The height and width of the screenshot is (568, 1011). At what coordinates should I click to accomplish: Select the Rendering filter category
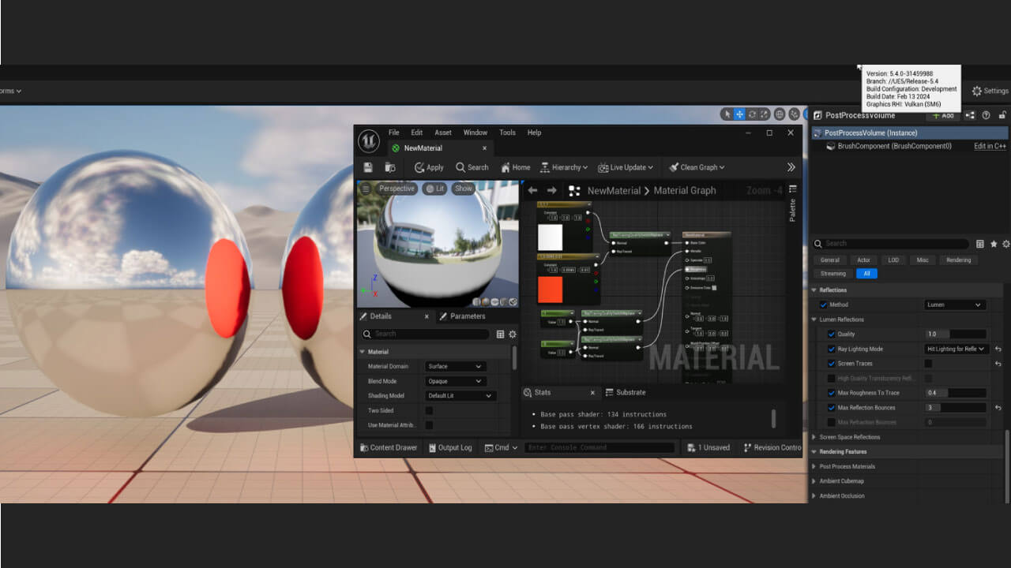point(958,260)
